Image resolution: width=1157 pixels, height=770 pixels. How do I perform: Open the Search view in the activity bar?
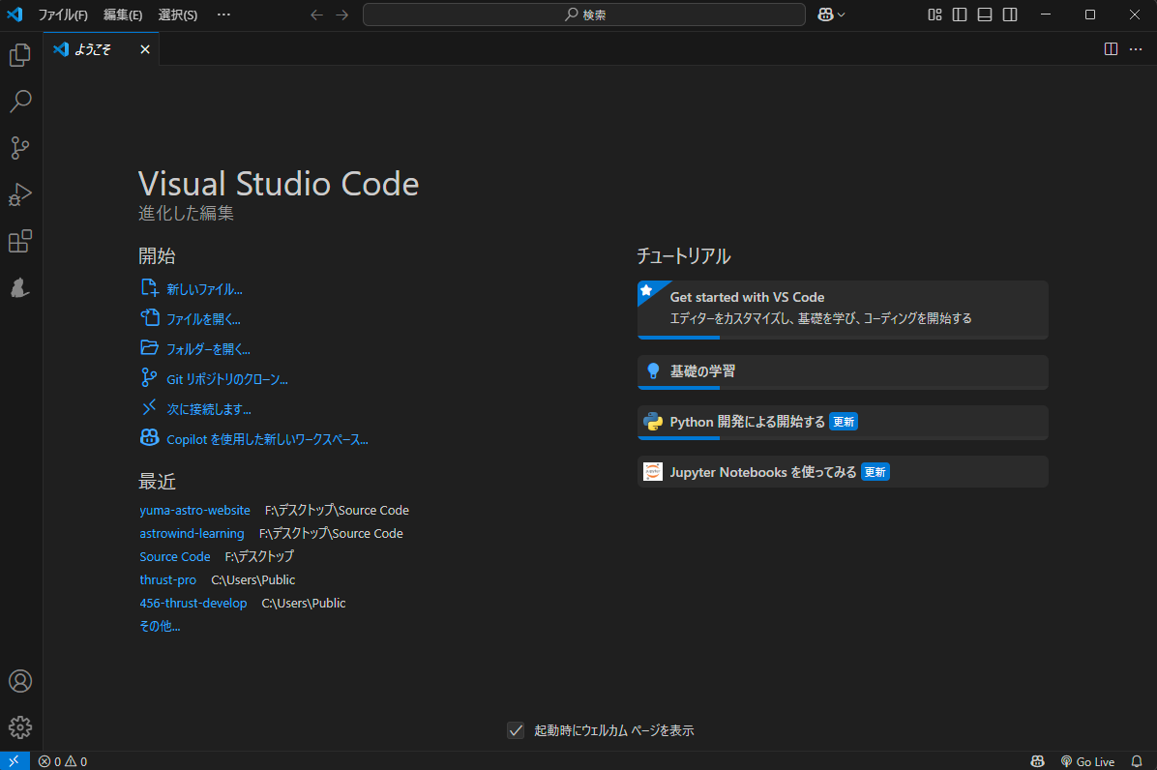20,101
